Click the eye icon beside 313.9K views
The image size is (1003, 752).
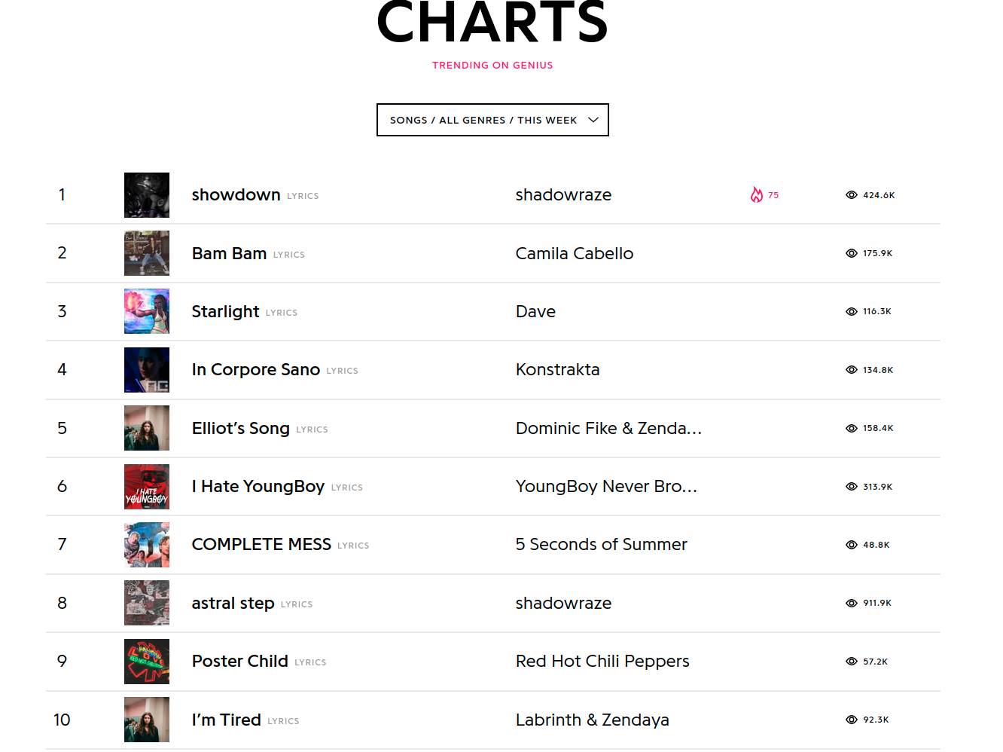[x=852, y=487]
